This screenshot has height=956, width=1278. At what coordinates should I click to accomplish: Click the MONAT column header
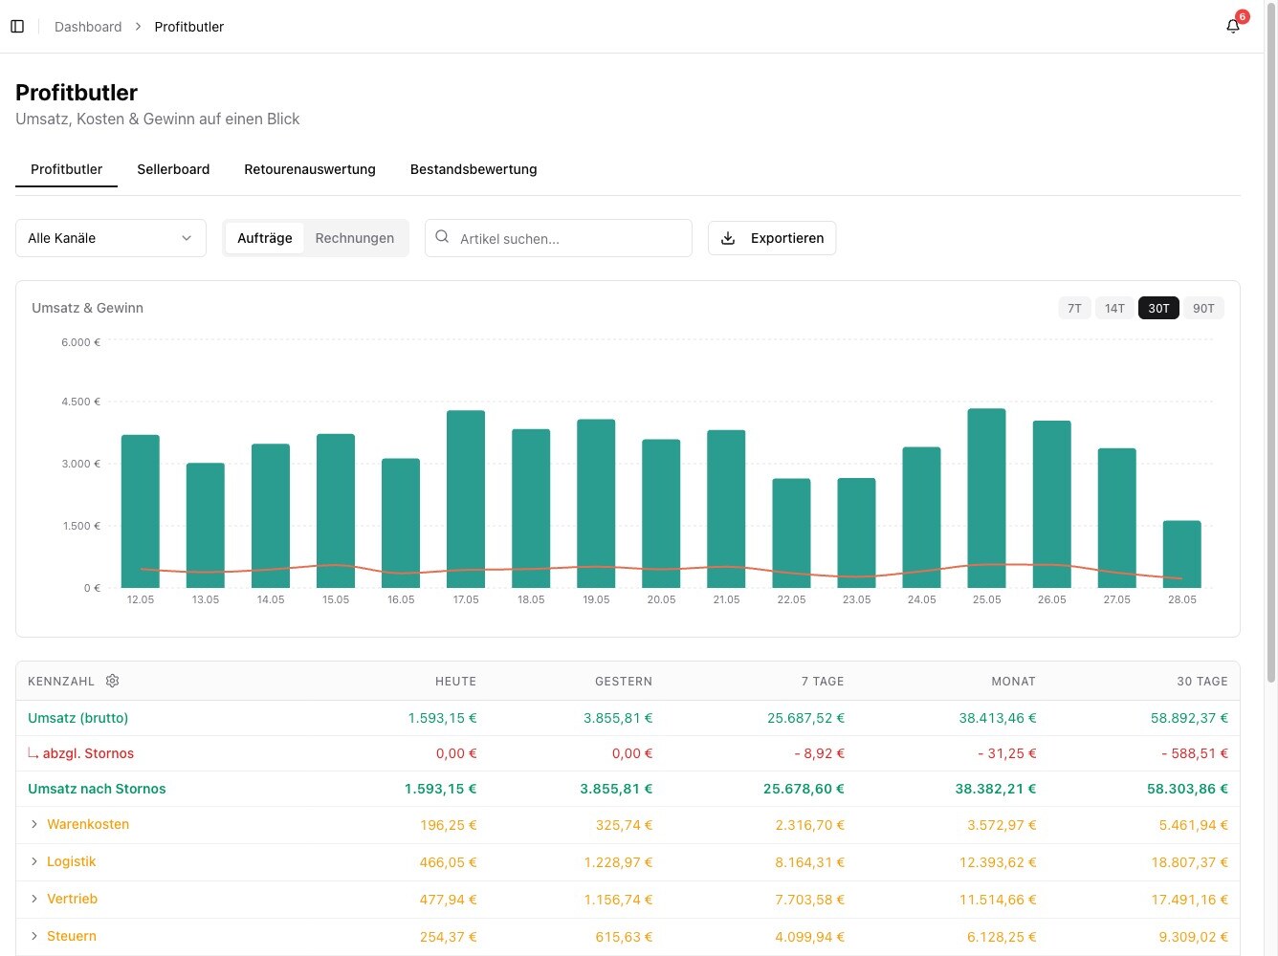(x=1013, y=682)
